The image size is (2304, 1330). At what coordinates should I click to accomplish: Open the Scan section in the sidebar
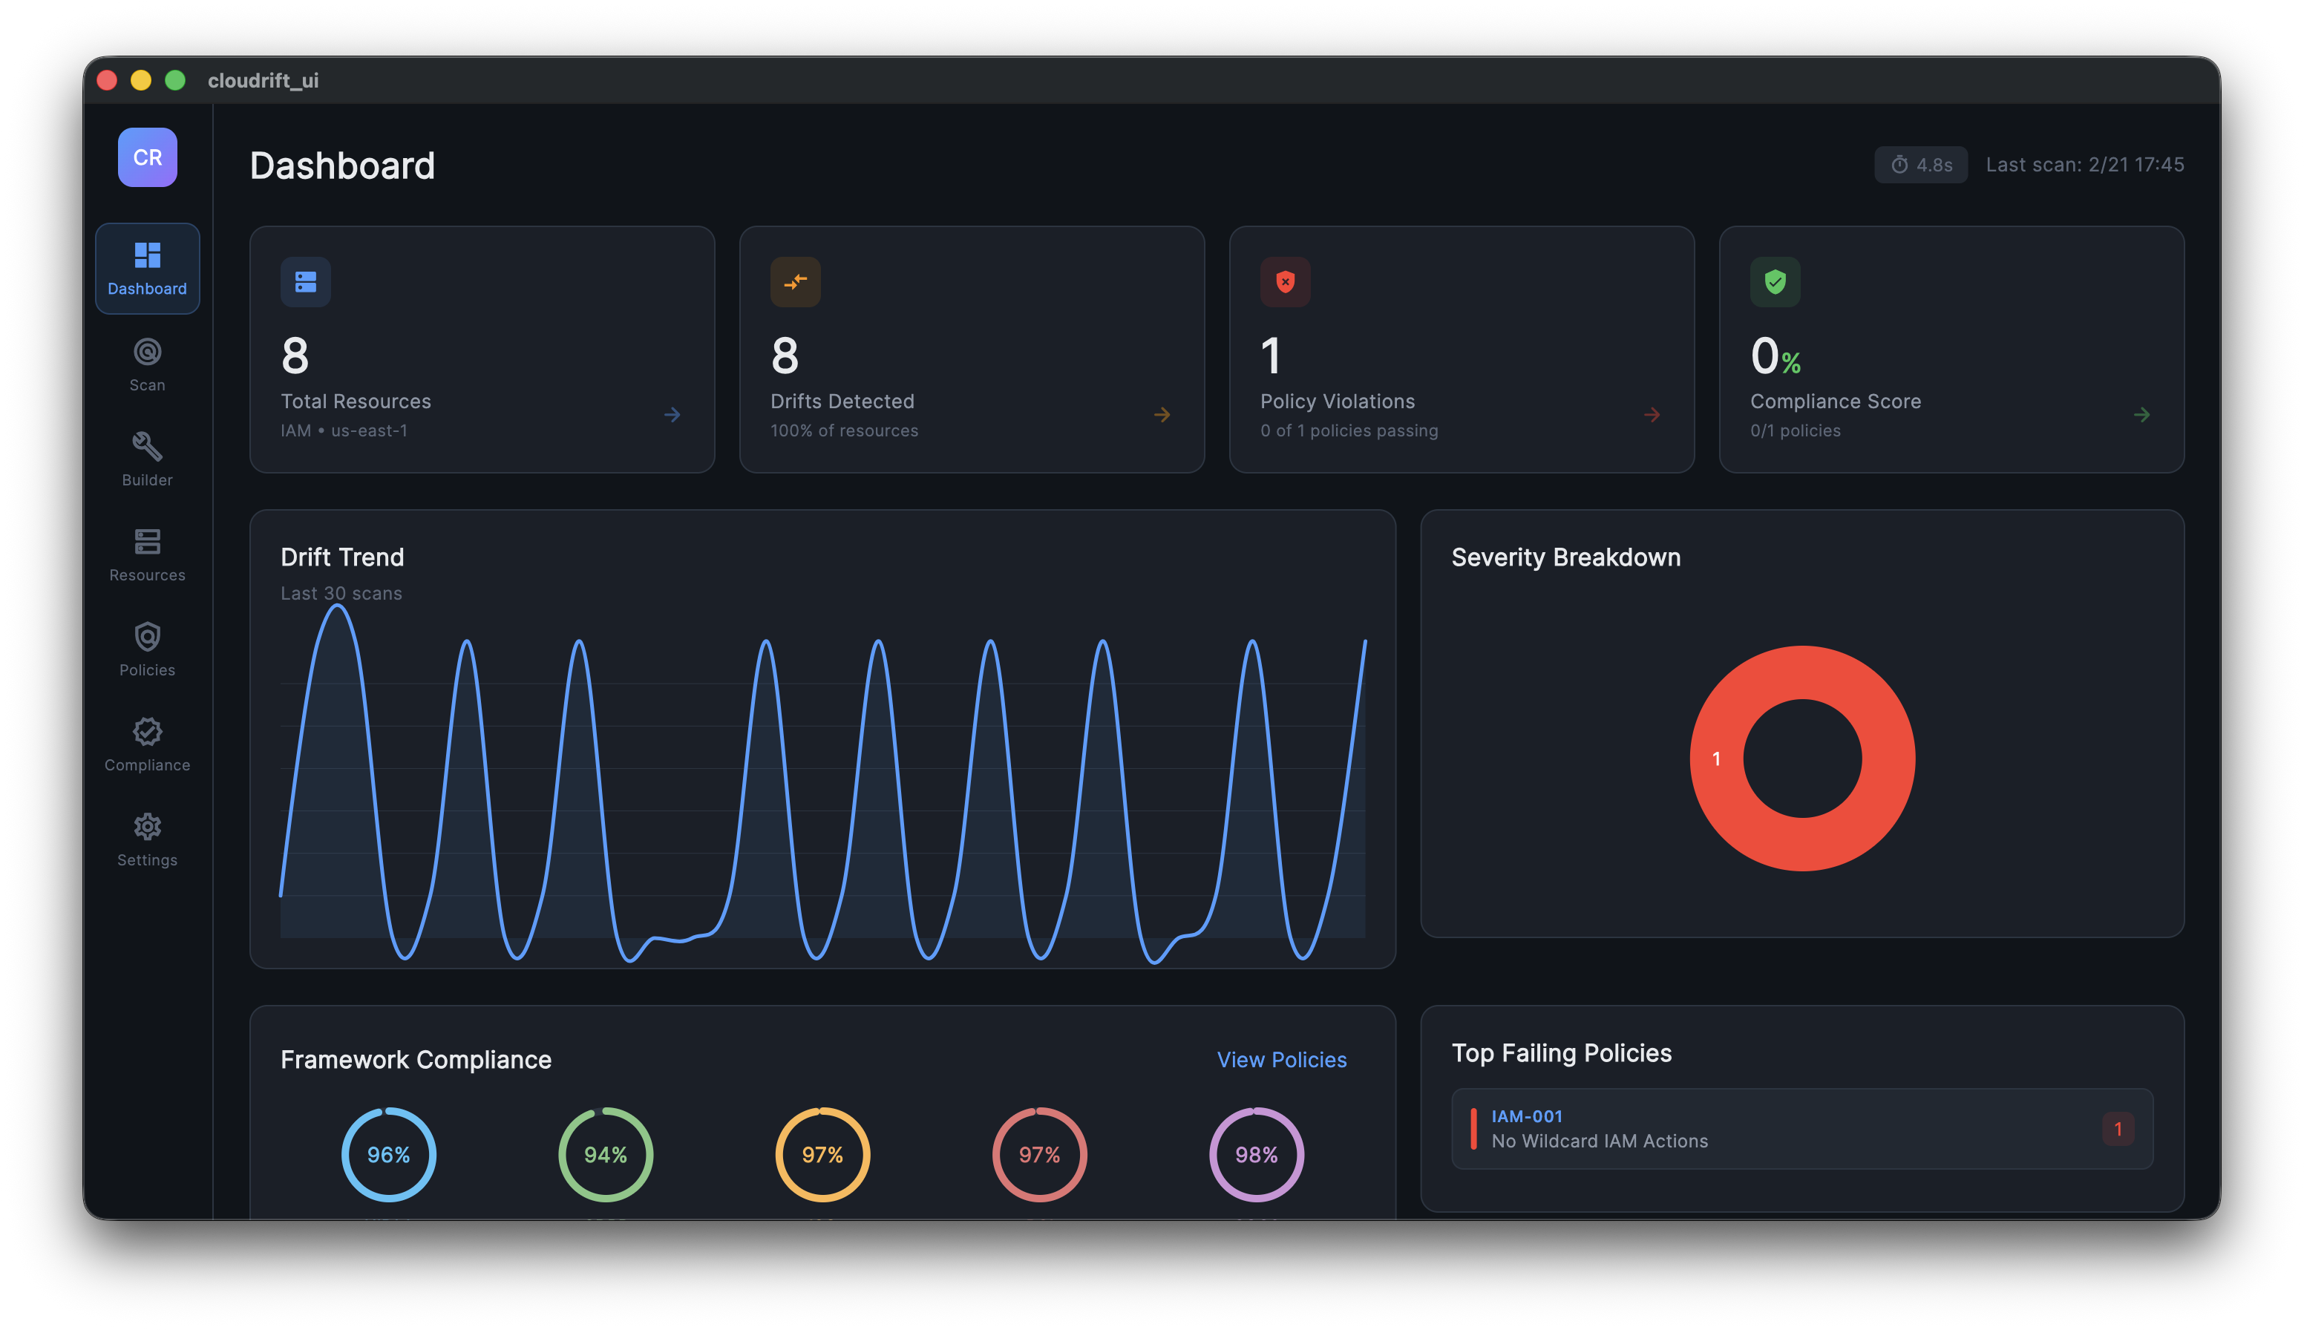(146, 363)
